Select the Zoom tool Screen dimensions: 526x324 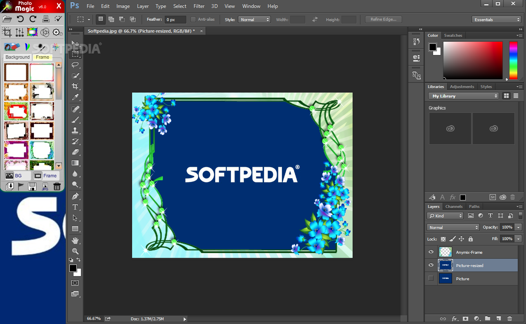point(75,251)
